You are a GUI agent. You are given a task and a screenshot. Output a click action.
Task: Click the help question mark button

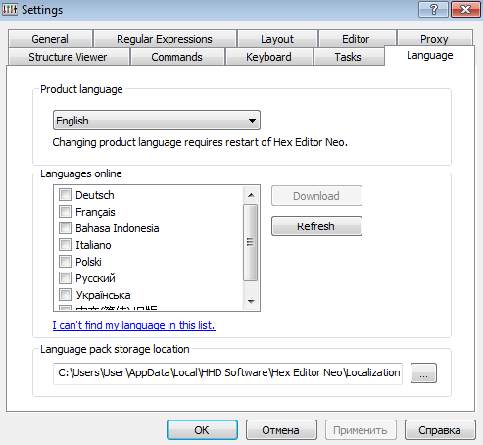pyautogui.click(x=433, y=10)
